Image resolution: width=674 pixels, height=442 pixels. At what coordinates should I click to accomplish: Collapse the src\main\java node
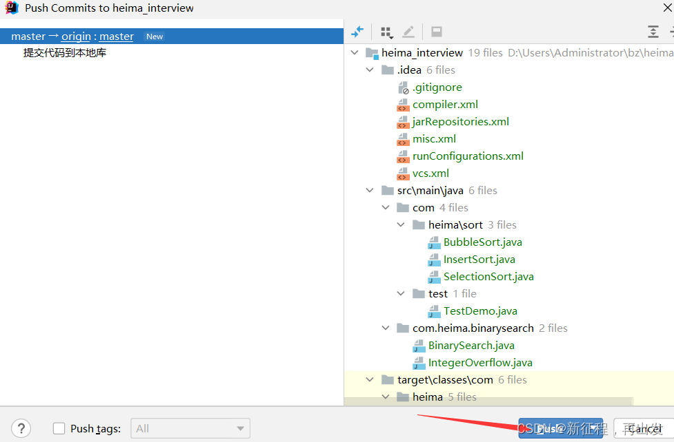[370, 190]
